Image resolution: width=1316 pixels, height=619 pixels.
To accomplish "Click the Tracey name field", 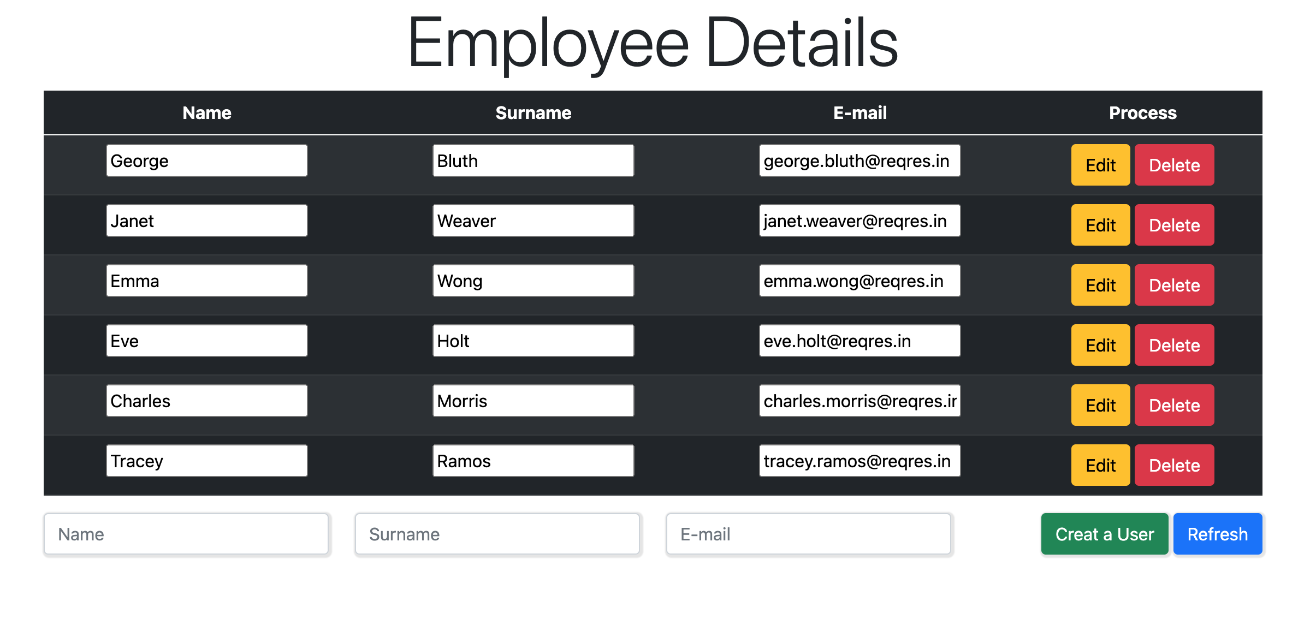I will tap(206, 461).
